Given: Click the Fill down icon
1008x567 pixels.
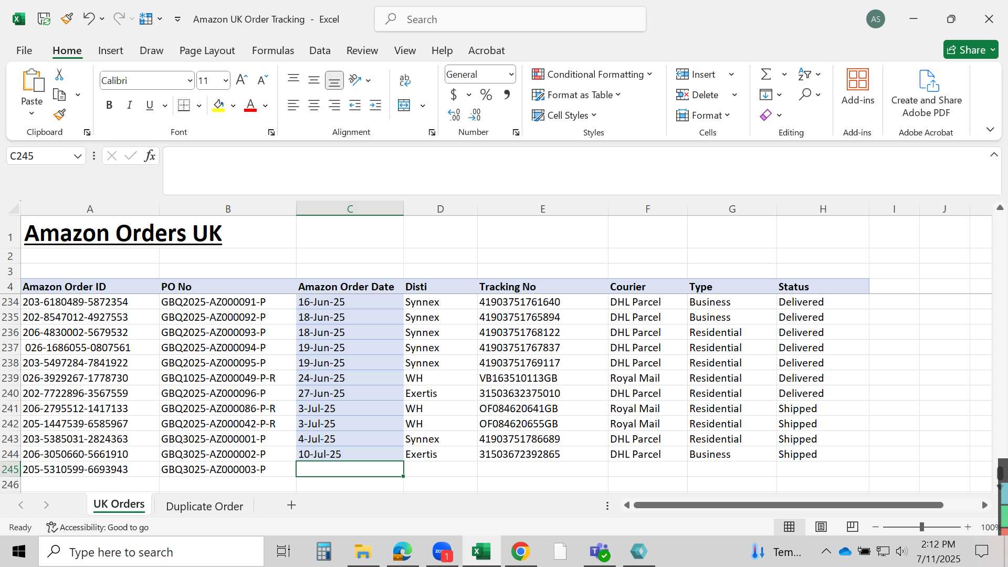Looking at the screenshot, I should (766, 94).
